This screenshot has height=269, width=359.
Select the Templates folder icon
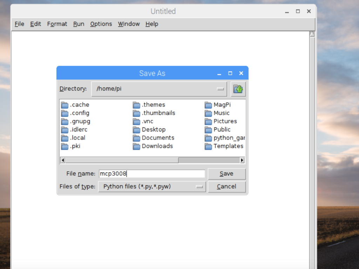(x=208, y=146)
